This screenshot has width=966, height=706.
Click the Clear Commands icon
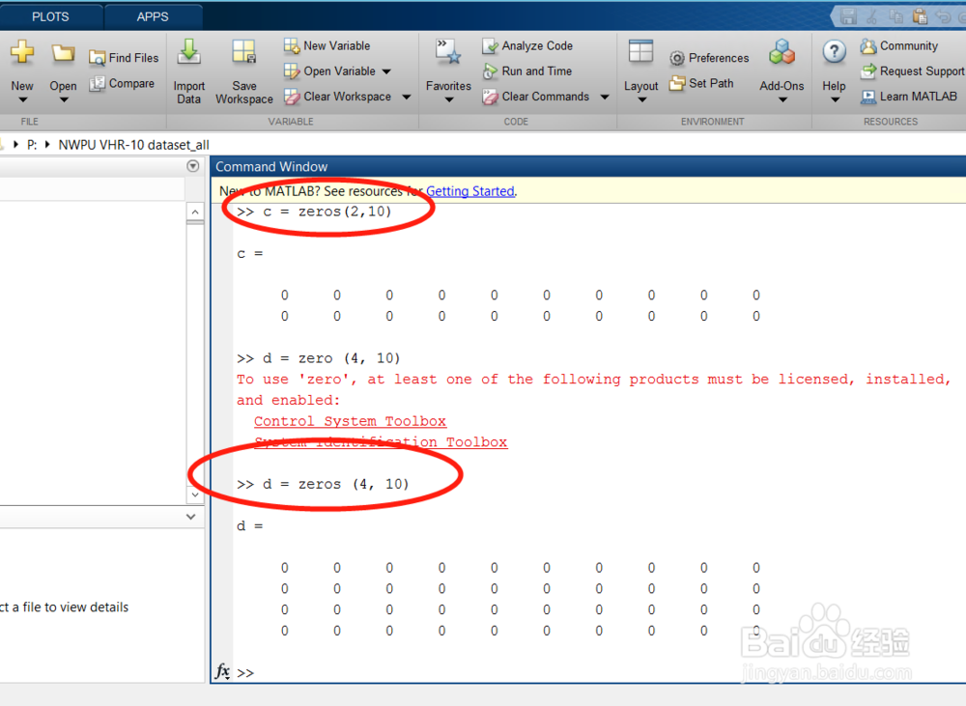pos(491,97)
